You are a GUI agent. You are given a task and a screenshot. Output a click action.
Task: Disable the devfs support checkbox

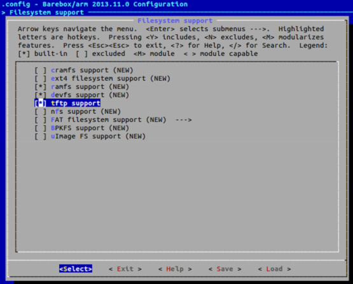pyautogui.click(x=41, y=95)
